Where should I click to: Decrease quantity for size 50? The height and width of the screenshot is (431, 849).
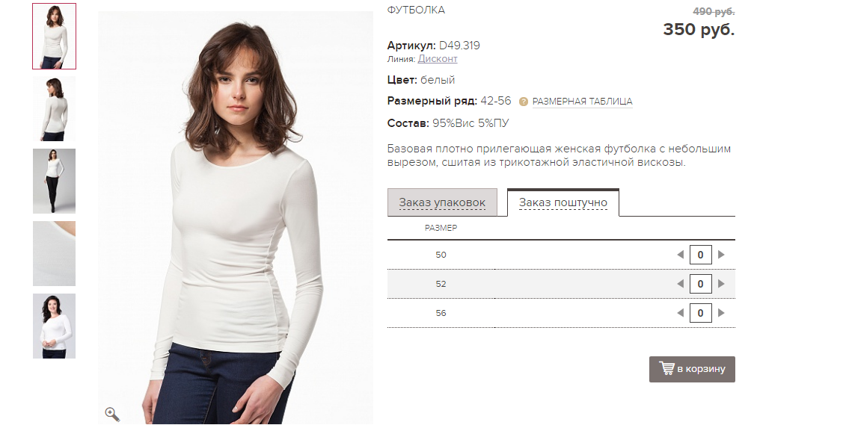pos(681,254)
